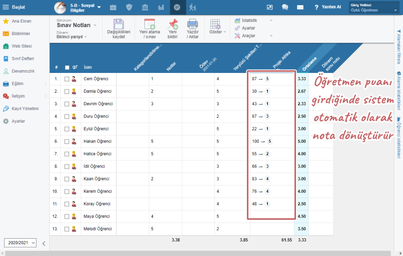Viewport: 403px width, 256px height.
Task: Check the box for Devrim Öğrenci
Action: coord(67,104)
